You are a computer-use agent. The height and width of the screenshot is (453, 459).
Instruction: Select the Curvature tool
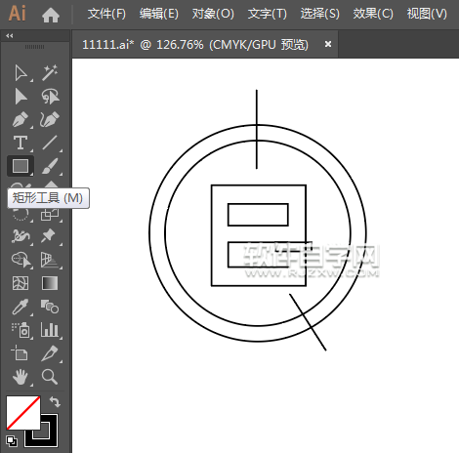(x=50, y=119)
